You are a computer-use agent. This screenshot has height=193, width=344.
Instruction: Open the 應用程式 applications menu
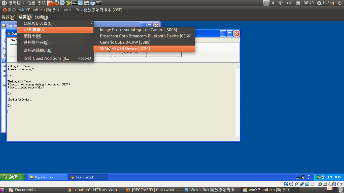coord(17,3)
